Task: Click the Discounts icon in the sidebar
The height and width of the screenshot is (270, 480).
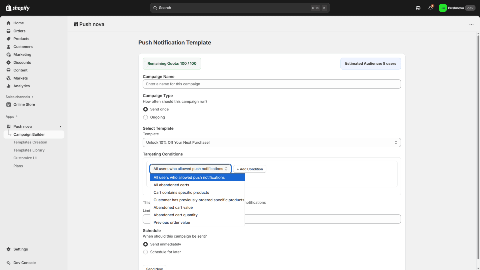Action: pos(8,62)
